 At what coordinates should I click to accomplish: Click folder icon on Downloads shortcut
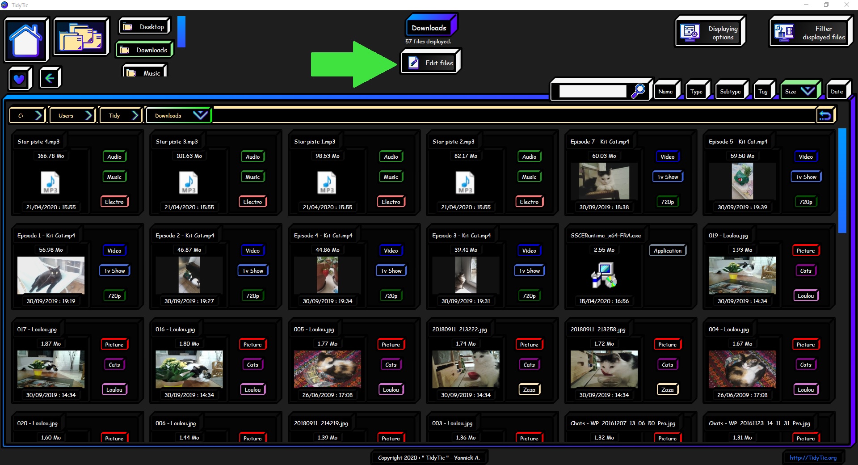point(124,50)
